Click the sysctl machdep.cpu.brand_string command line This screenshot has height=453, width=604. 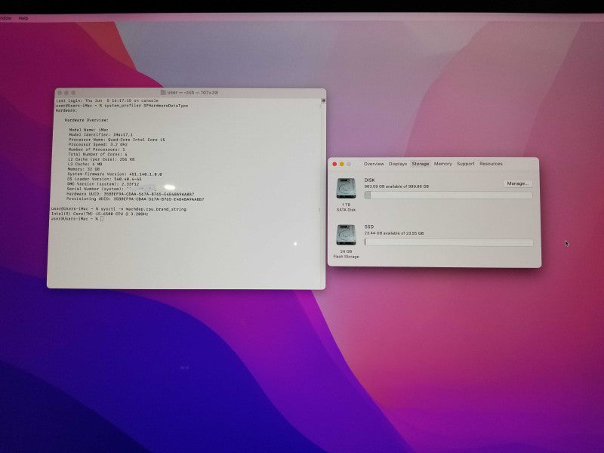pyautogui.click(x=119, y=209)
